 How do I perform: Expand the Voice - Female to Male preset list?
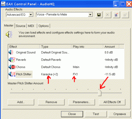tap(90, 15)
